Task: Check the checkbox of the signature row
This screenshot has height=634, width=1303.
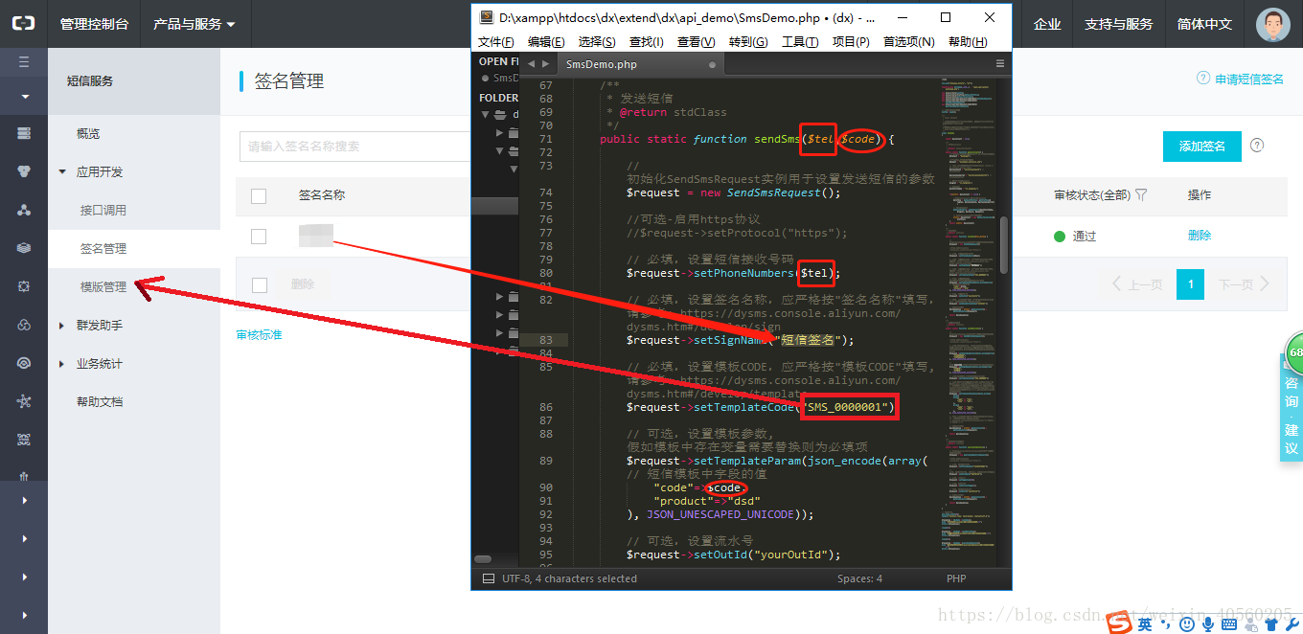Action: click(259, 237)
